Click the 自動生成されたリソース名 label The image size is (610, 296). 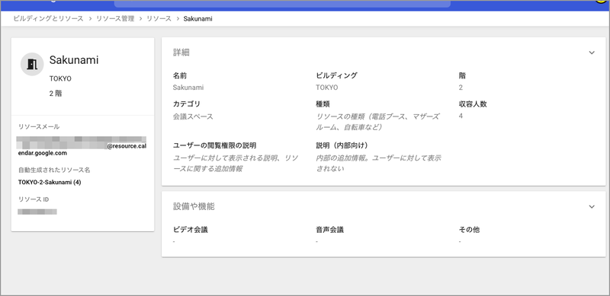[54, 170]
